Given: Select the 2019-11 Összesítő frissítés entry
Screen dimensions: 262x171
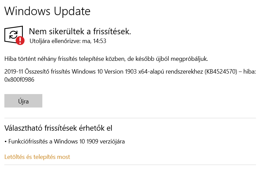Looking at the screenshot, I should 130,76.
